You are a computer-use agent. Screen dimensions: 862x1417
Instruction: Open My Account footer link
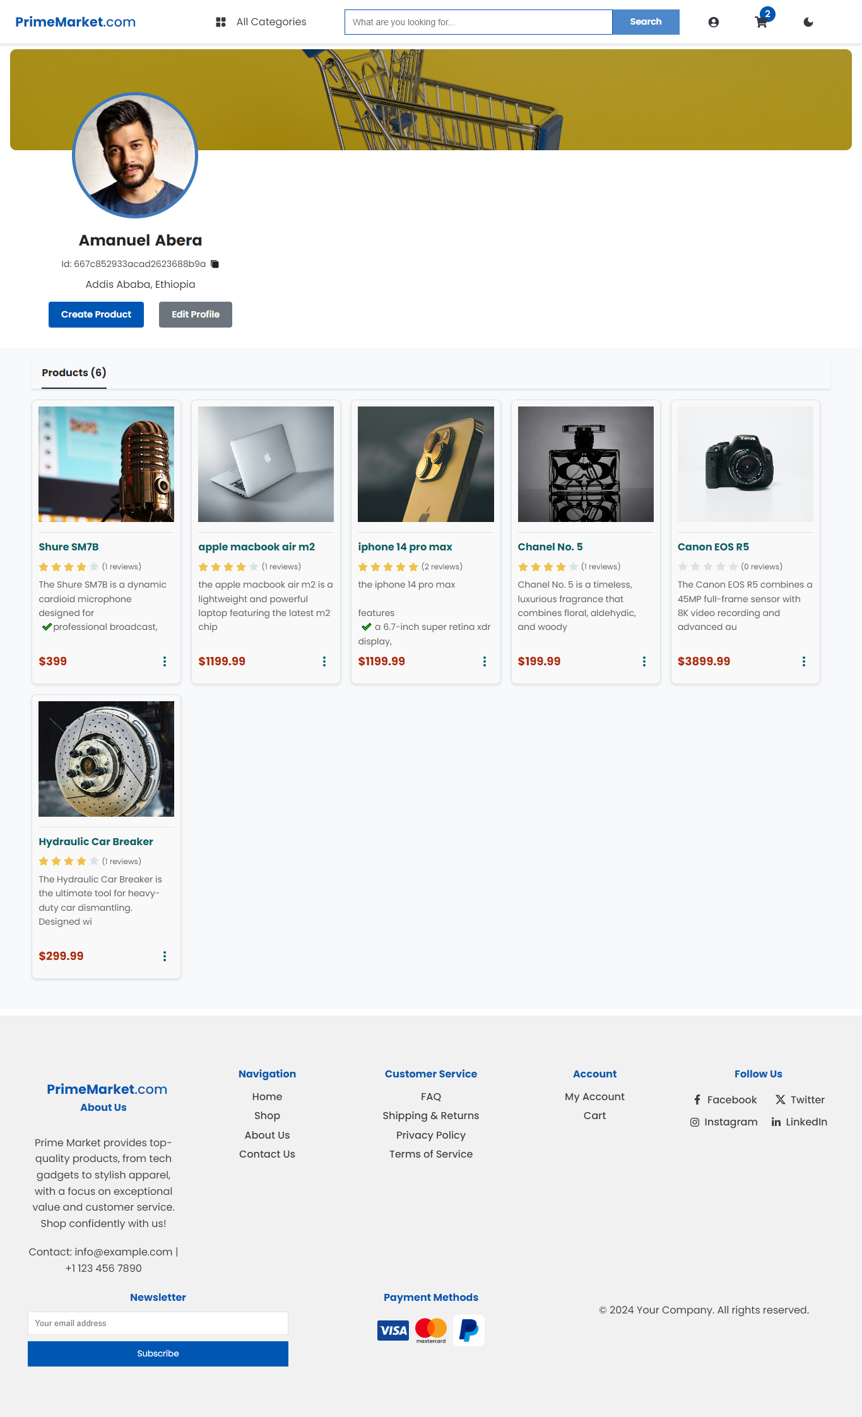tap(594, 1097)
